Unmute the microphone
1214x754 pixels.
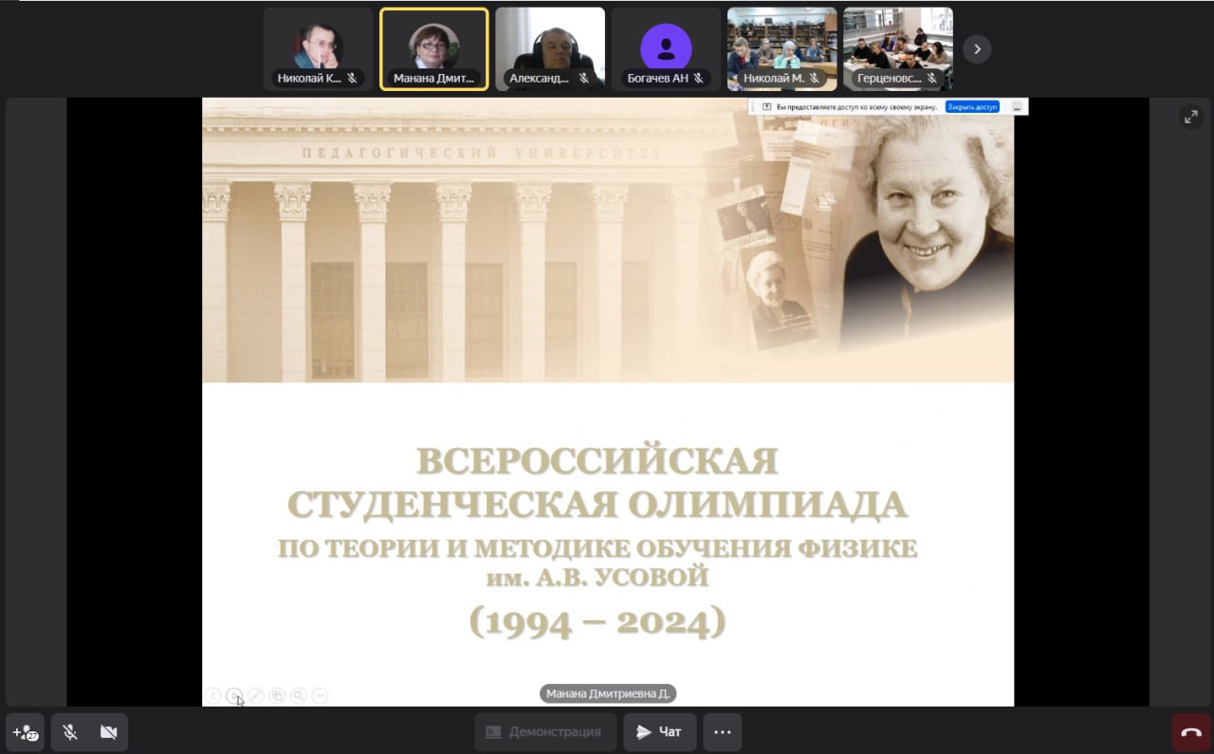[70, 732]
